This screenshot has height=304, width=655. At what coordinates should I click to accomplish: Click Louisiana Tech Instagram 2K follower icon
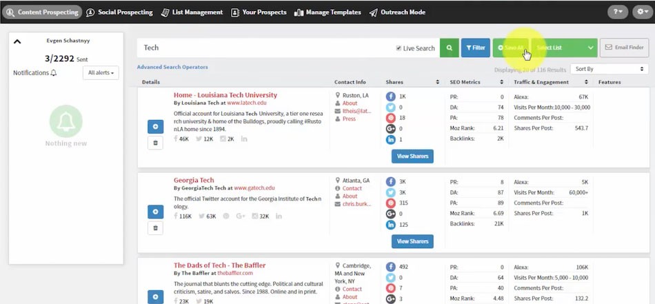(223, 139)
